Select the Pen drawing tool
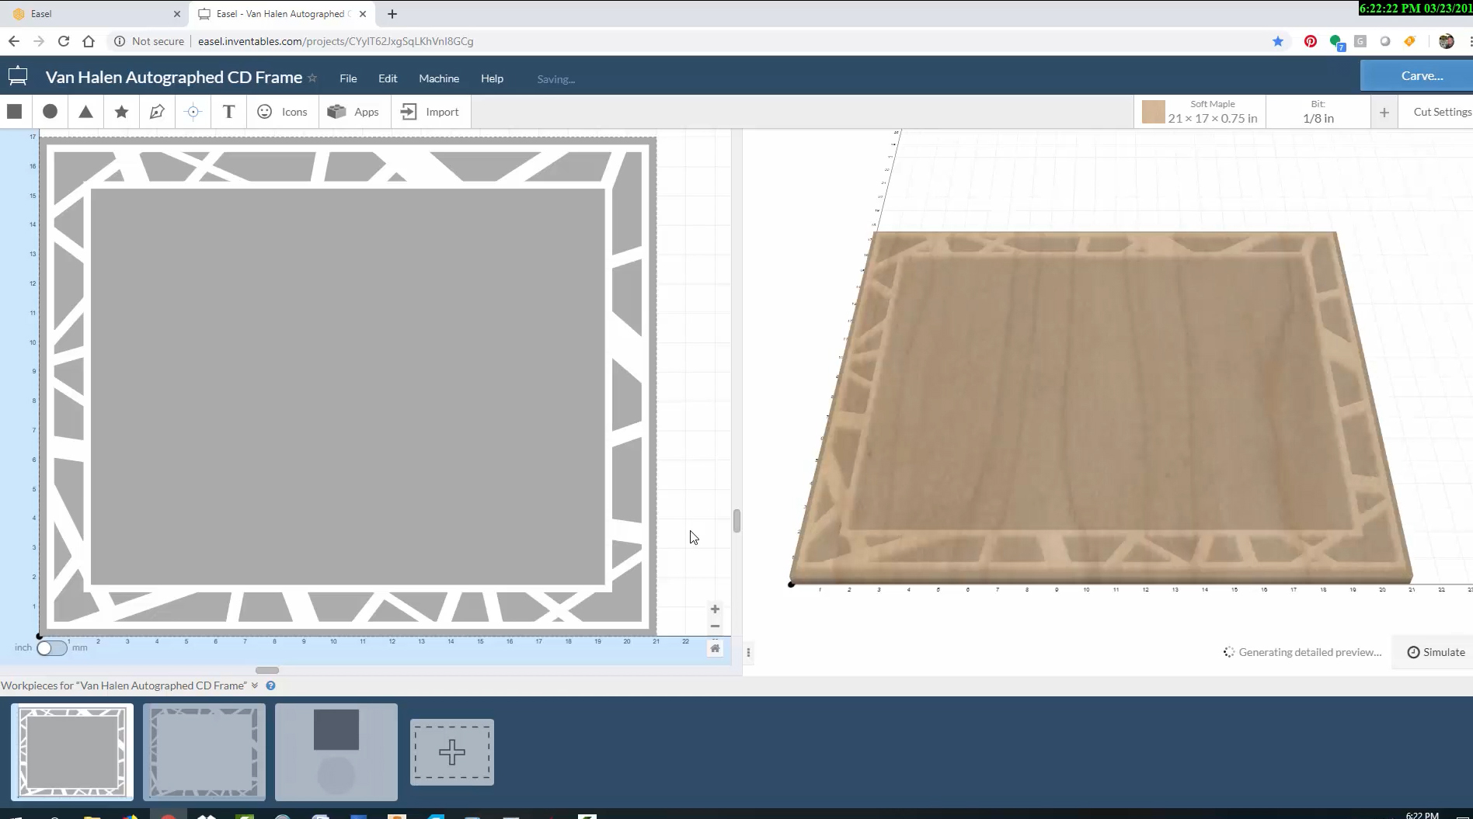Viewport: 1473px width, 819px height. (x=157, y=111)
